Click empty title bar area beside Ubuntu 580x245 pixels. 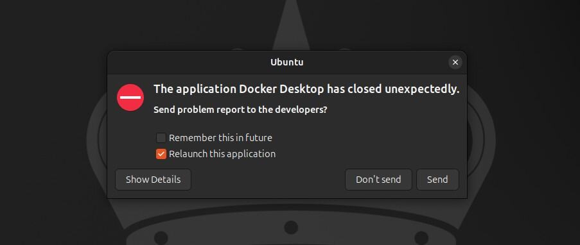tap(185, 62)
